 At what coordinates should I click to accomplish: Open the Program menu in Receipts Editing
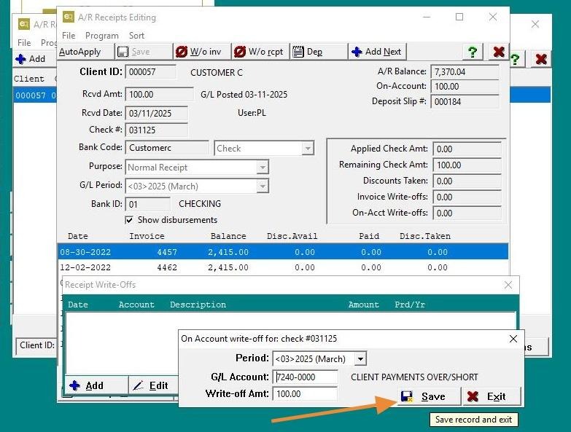(x=101, y=36)
